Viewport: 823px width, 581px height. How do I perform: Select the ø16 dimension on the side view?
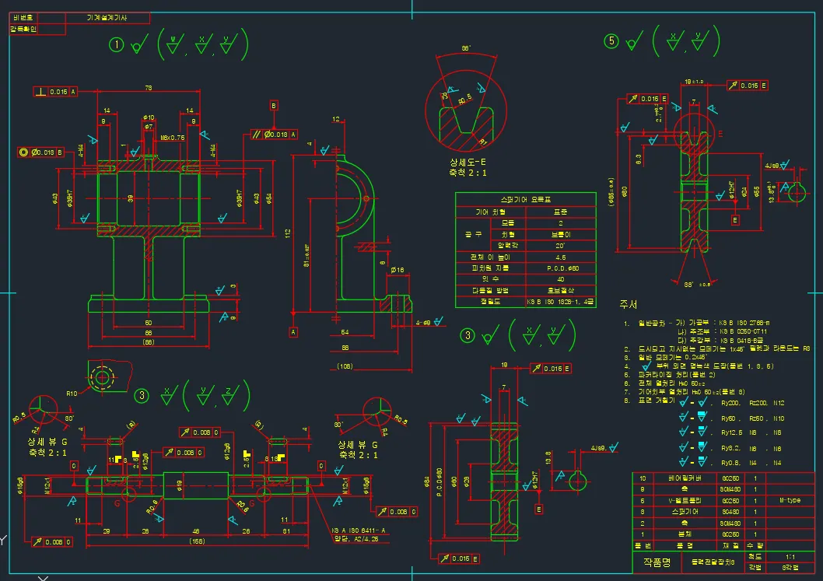(x=397, y=270)
